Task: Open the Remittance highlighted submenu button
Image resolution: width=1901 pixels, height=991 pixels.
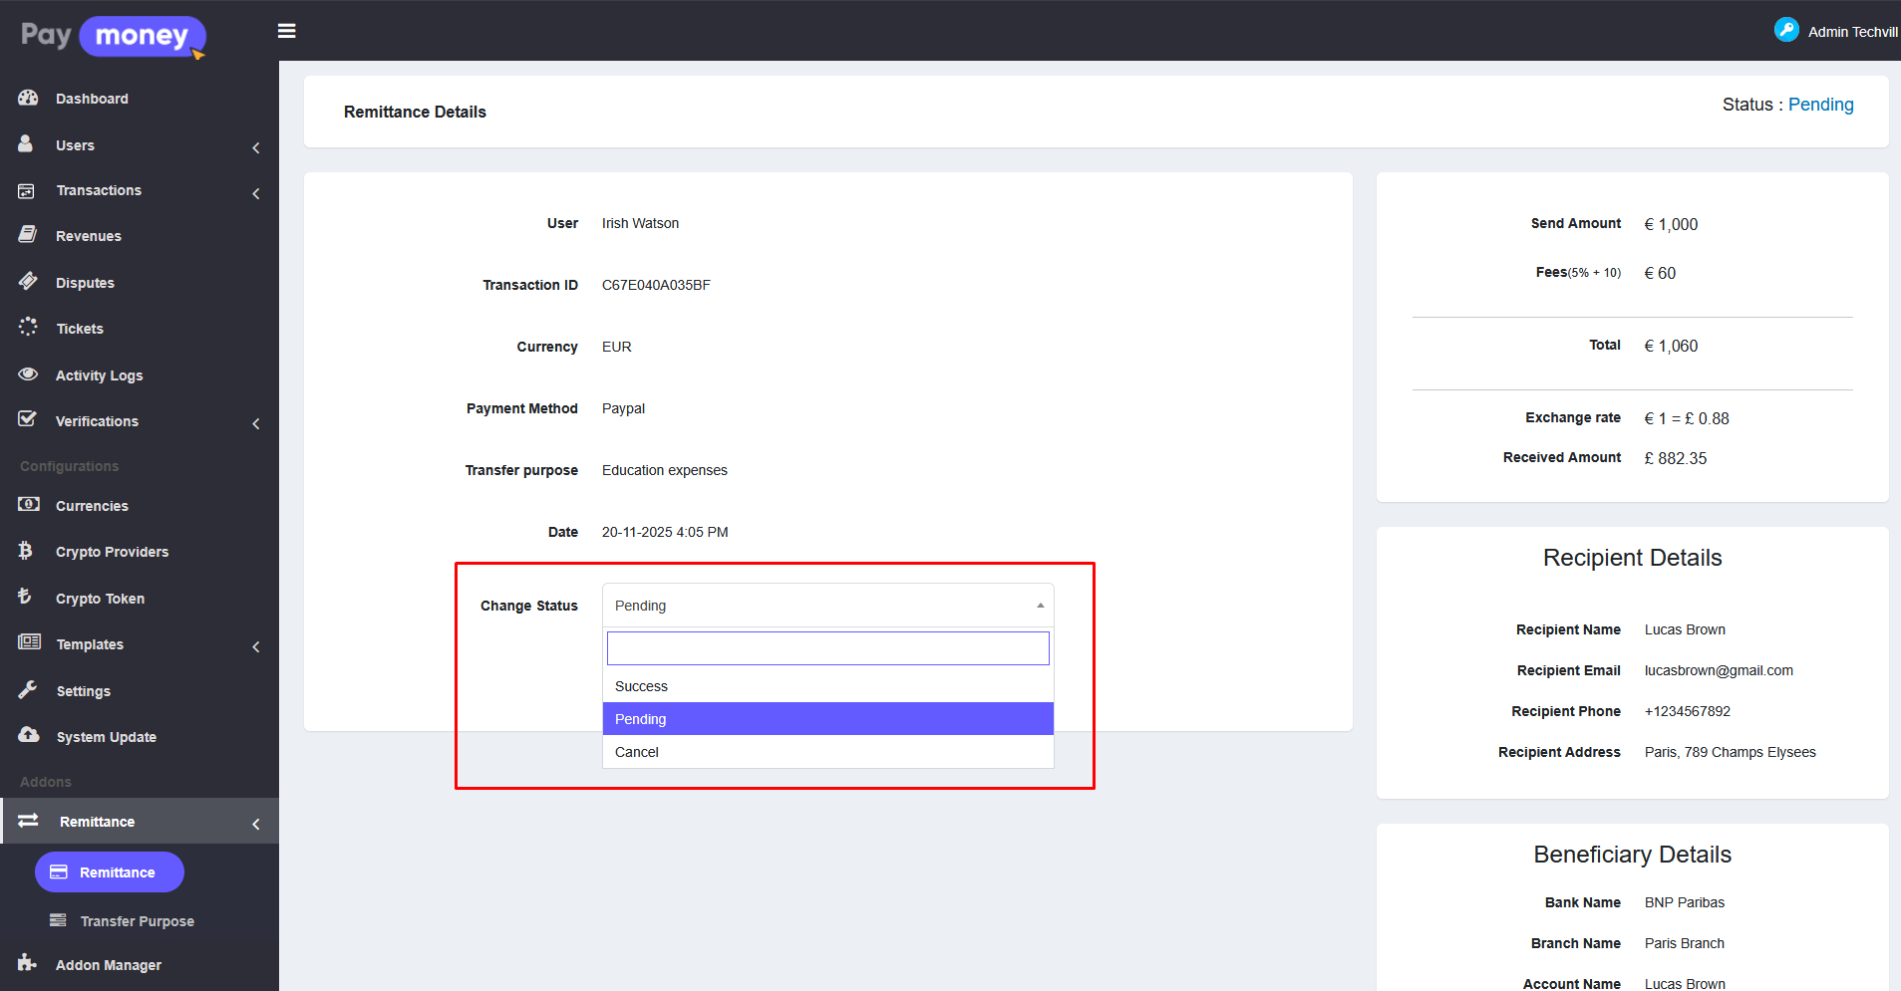Action: (x=110, y=872)
